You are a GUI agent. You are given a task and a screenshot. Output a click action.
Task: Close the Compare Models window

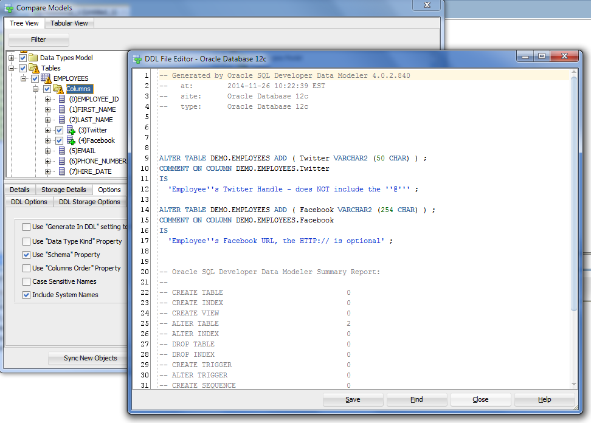pos(427,5)
